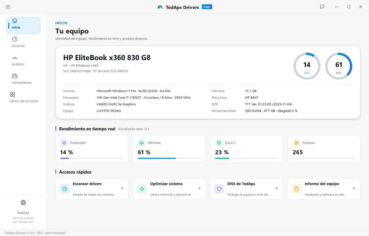Open the Escanear sidebar section
This screenshot has width=369, height=236.
click(x=18, y=42)
